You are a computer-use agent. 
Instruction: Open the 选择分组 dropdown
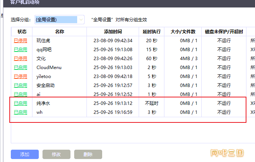point(59,19)
